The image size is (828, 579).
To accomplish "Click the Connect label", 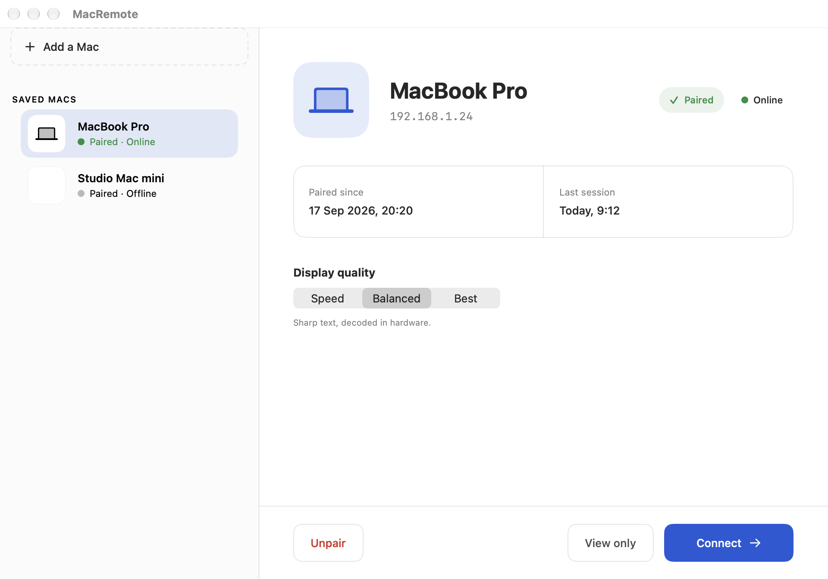I will coord(719,543).
